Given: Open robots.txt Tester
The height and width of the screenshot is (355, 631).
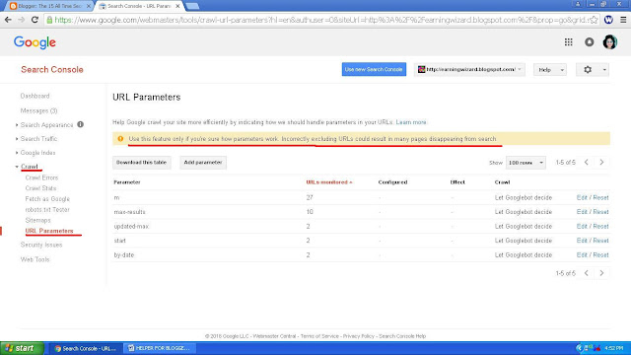Looking at the screenshot, I should [x=47, y=209].
